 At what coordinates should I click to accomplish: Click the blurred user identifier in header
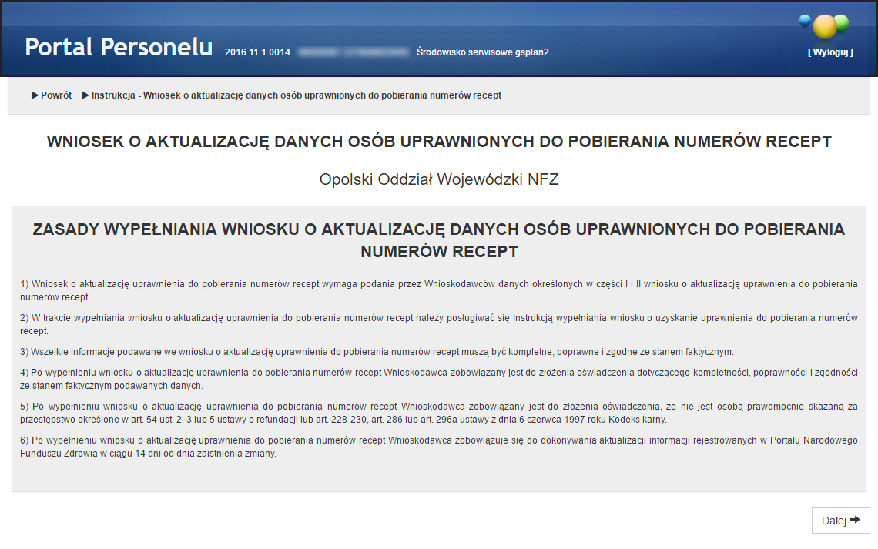pos(353,52)
